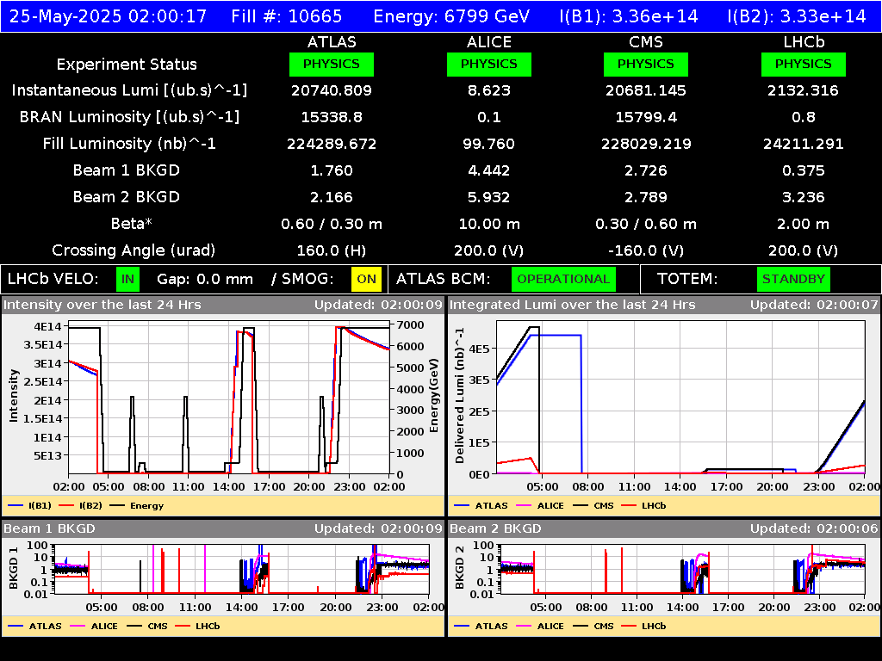
Task: Click the LHCb PHYSICS status indicator
Action: 804,64
